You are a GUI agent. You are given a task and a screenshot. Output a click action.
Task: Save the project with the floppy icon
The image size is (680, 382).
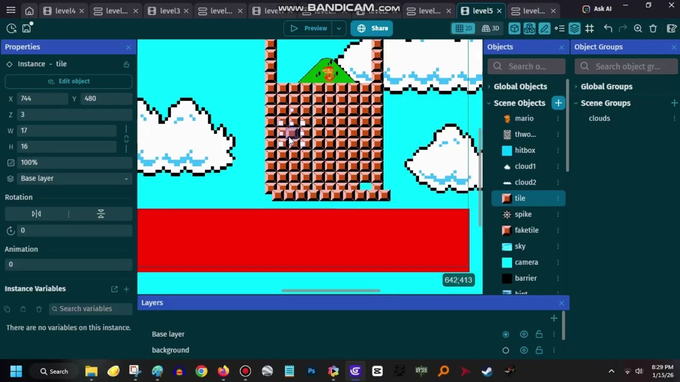point(27,29)
